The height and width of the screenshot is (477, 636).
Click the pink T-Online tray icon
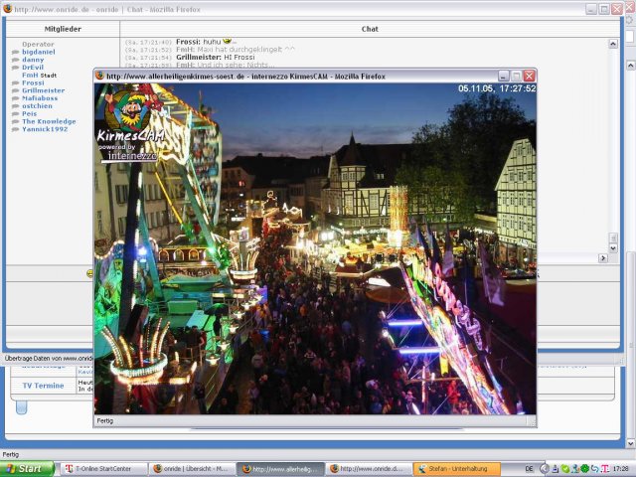coord(605,469)
